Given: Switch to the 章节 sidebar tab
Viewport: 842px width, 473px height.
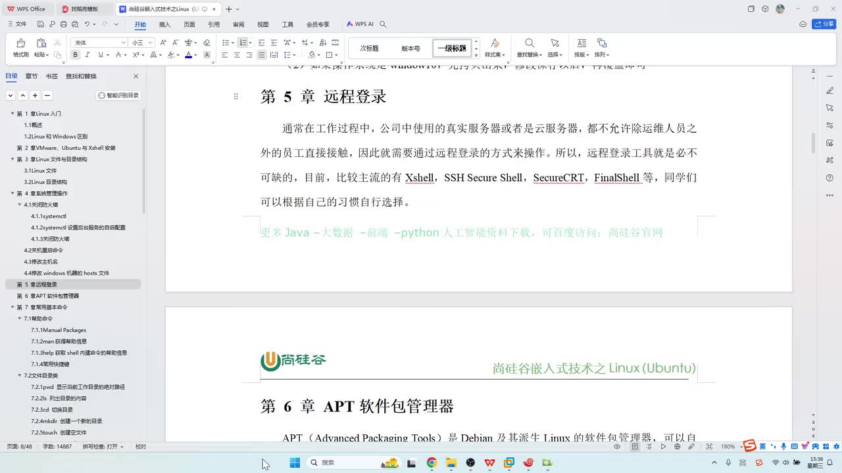Looking at the screenshot, I should pyautogui.click(x=32, y=76).
